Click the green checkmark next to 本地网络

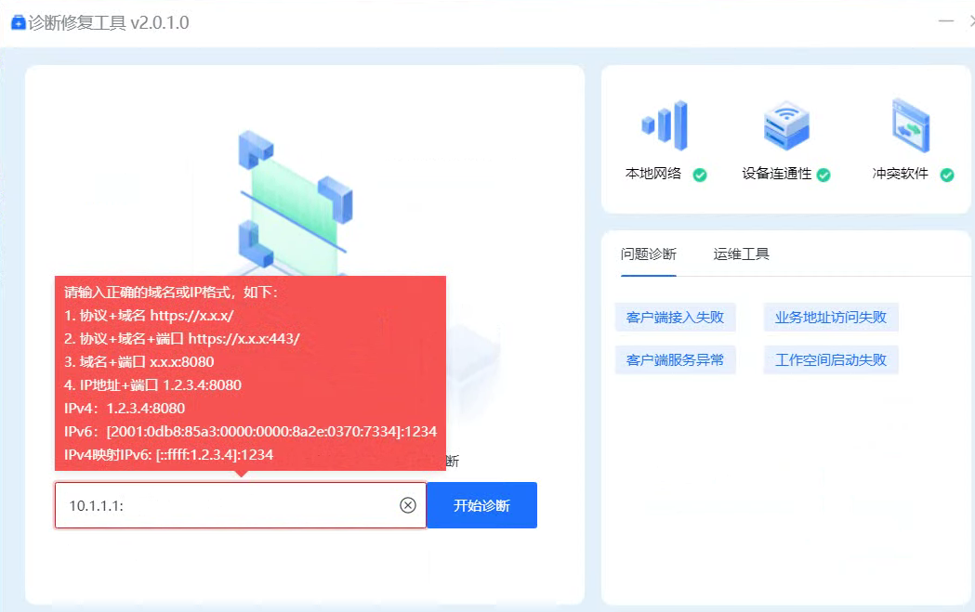(x=700, y=175)
